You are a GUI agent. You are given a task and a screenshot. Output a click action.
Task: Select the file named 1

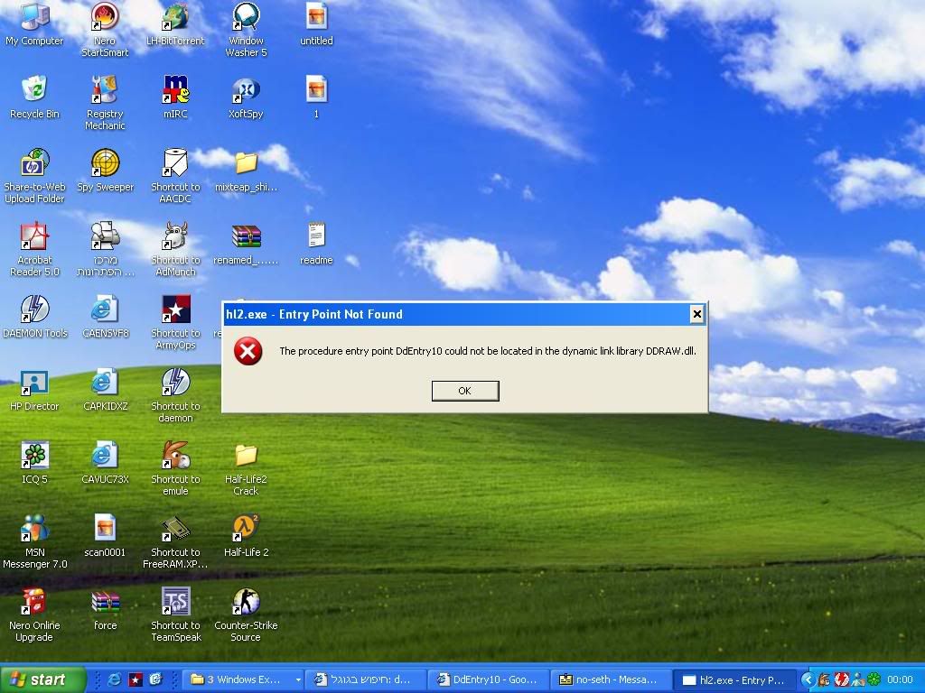pos(316,97)
